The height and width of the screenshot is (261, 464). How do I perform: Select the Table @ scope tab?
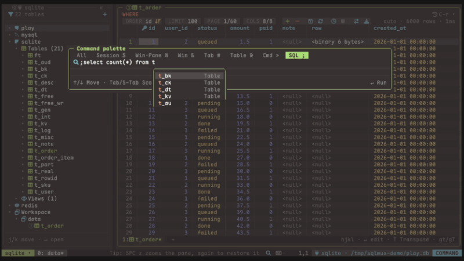241,55
